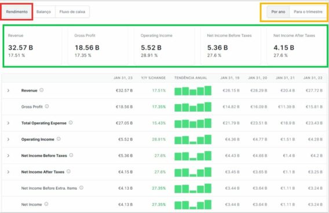329x213 pixels.
Task: Expand the Operating Income row
Action: click(x=8, y=139)
